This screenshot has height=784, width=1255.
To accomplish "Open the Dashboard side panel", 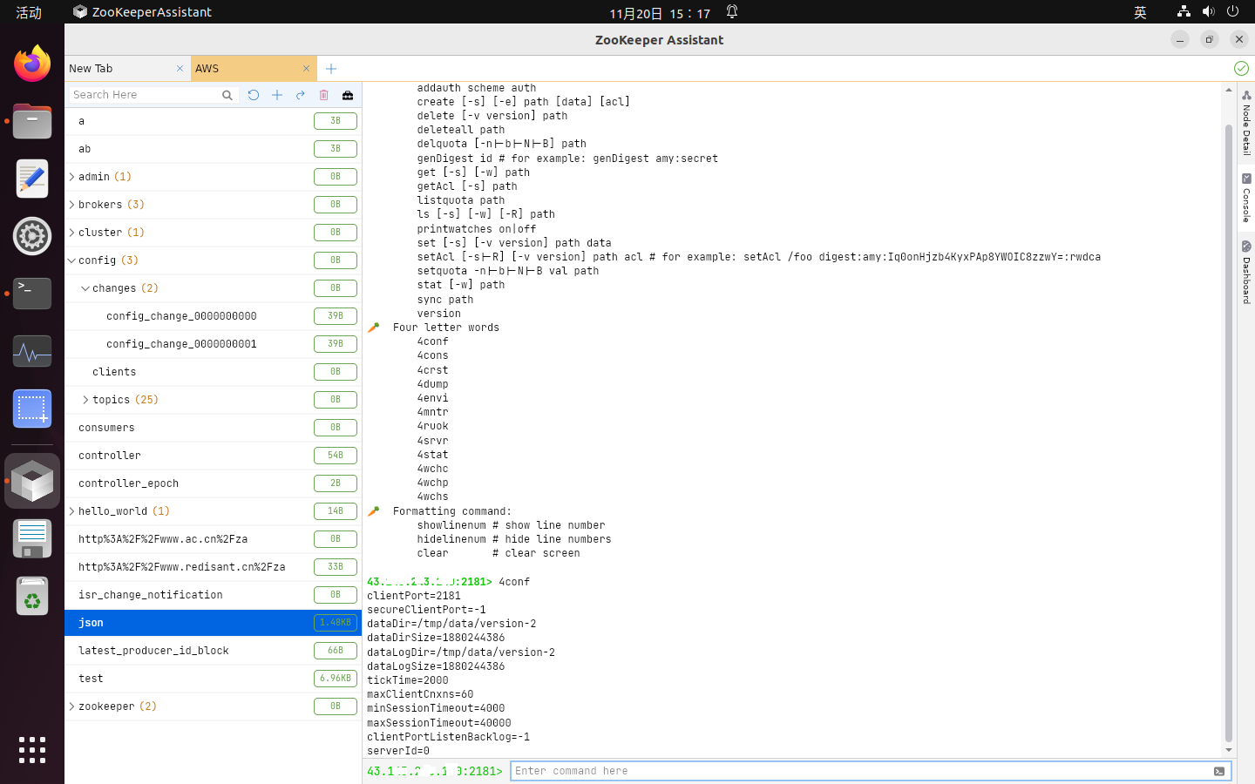I will pyautogui.click(x=1246, y=273).
